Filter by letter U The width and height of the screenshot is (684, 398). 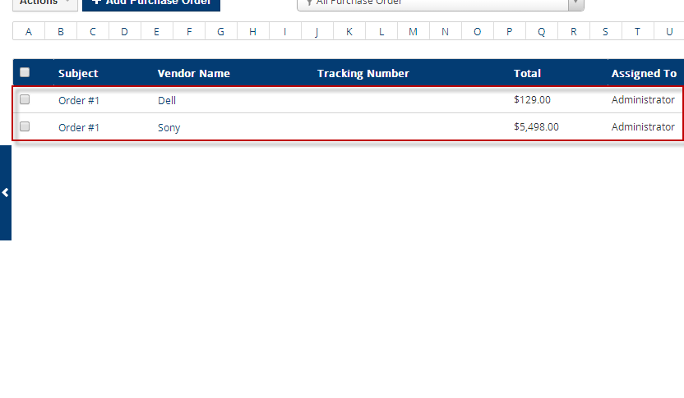(x=669, y=31)
